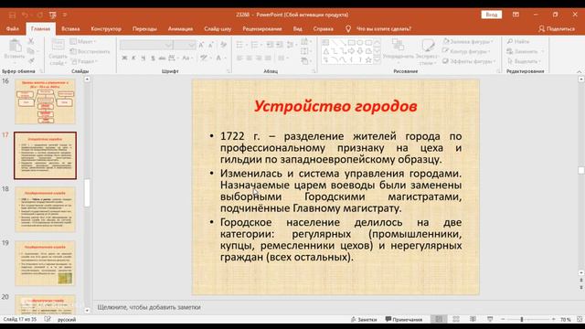Select the triangle shape in the shapes gallery
The height and width of the screenshot is (329, 585).
(325, 51)
